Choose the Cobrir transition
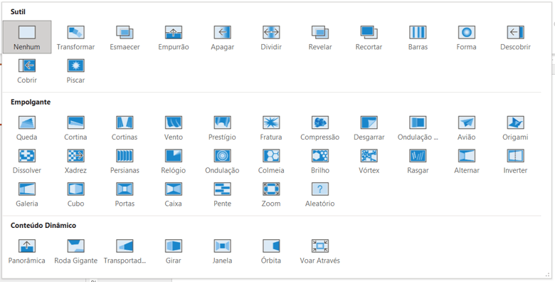 27,70
